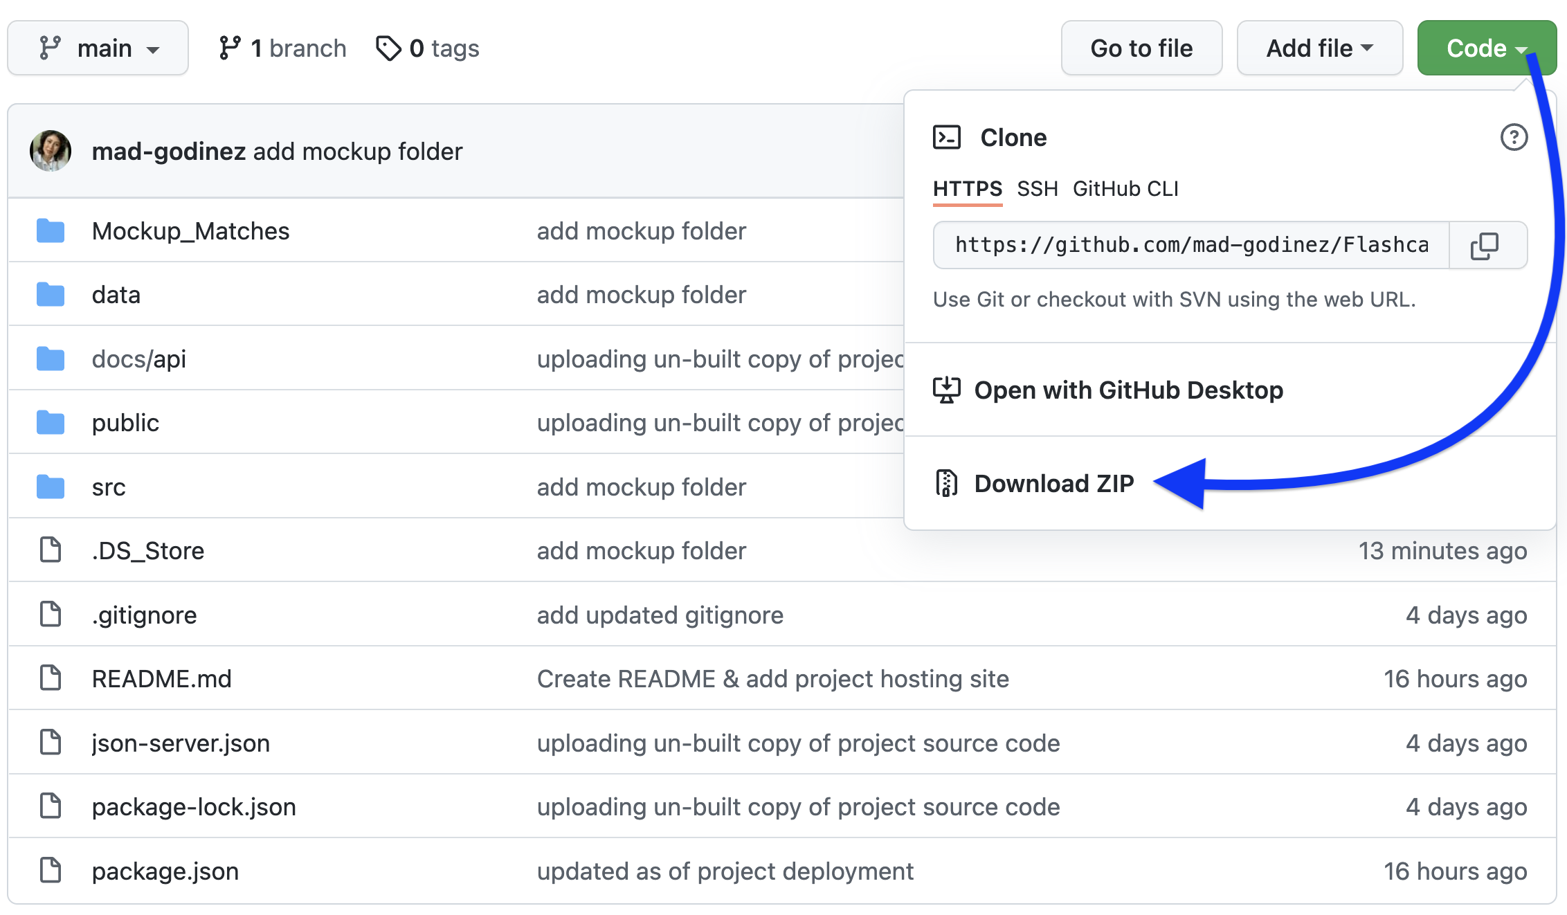The width and height of the screenshot is (1567, 915).
Task: Click the help question mark in Clone panel
Action: click(x=1514, y=137)
